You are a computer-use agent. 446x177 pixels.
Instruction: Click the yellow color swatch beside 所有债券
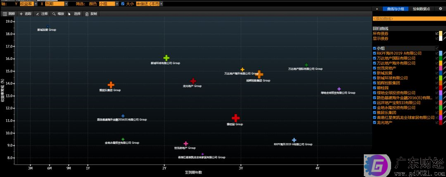pos(441,33)
